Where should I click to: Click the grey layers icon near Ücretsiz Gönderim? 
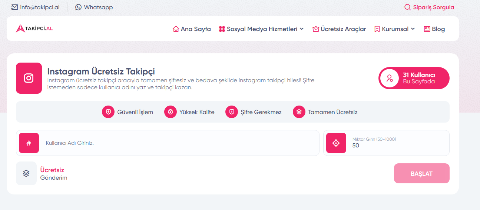26,173
